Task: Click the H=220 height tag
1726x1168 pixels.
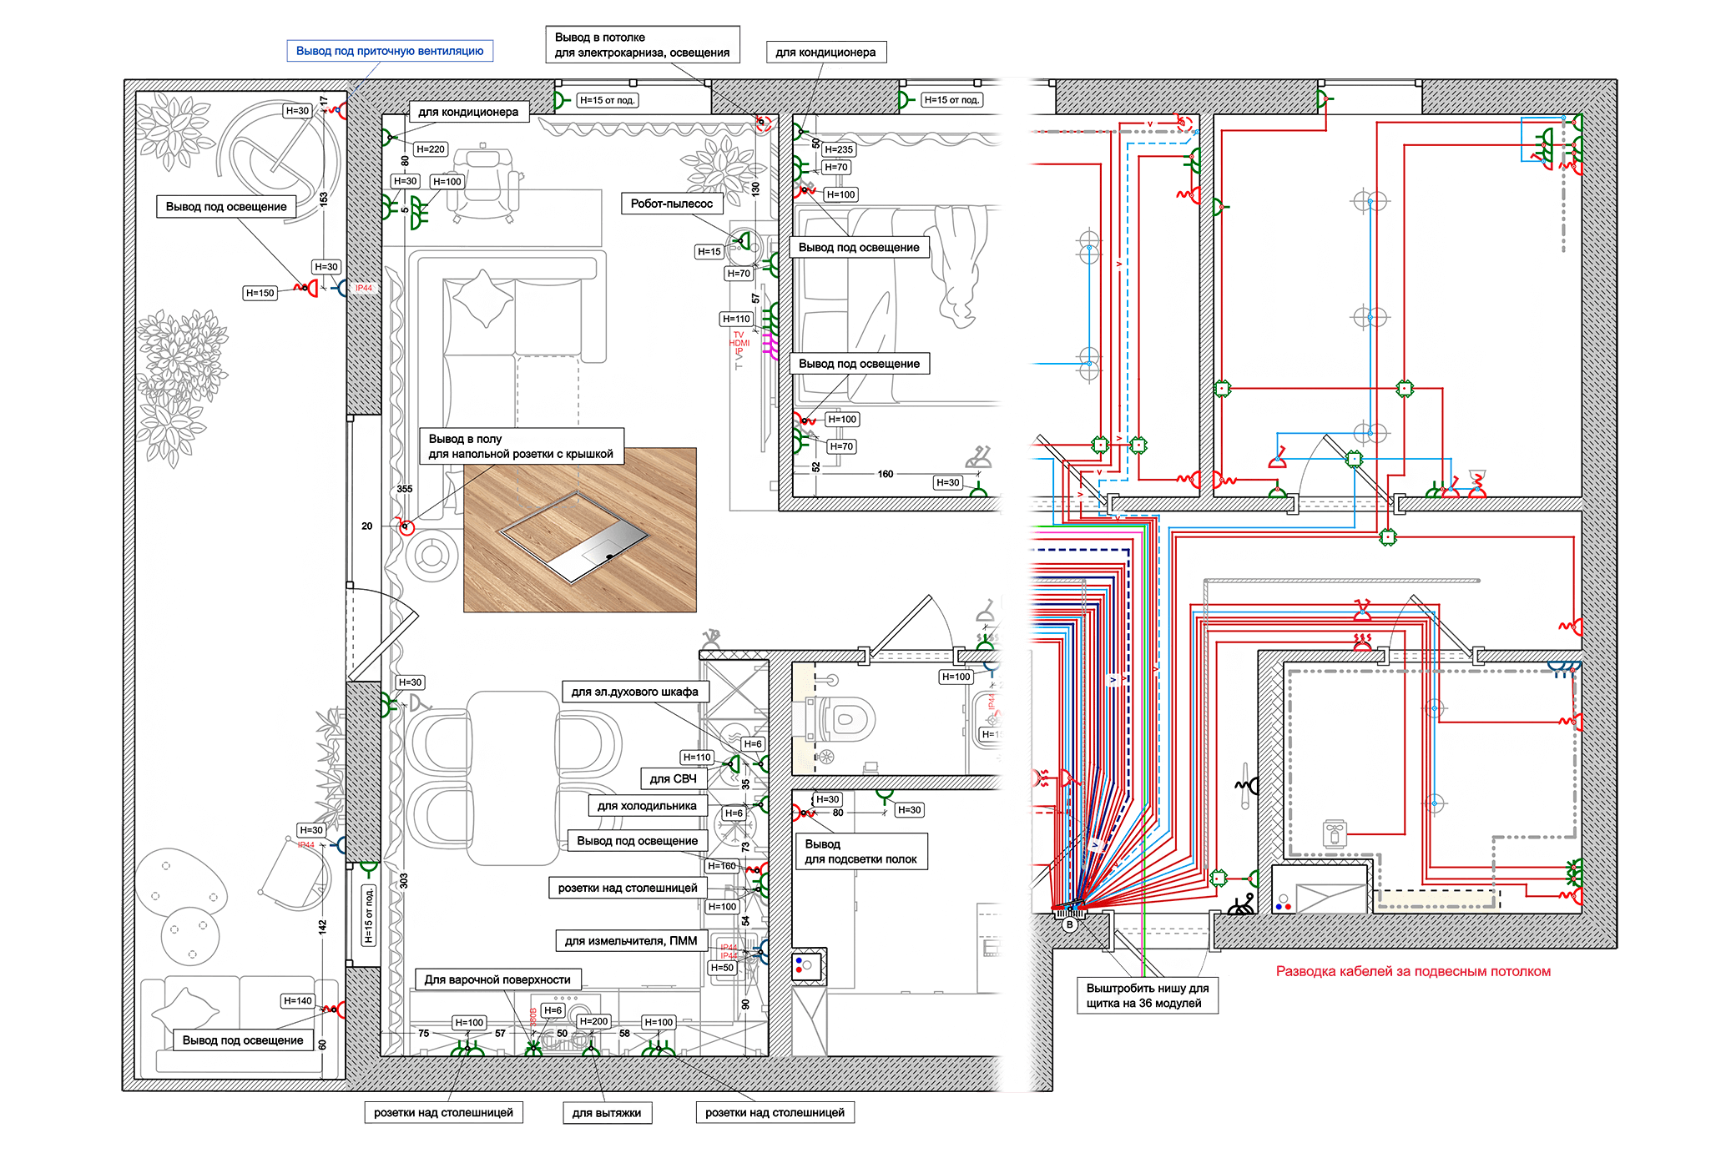Action: coord(431,149)
